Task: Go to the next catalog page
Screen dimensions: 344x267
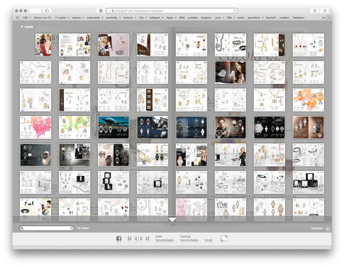Action: (140, 239)
